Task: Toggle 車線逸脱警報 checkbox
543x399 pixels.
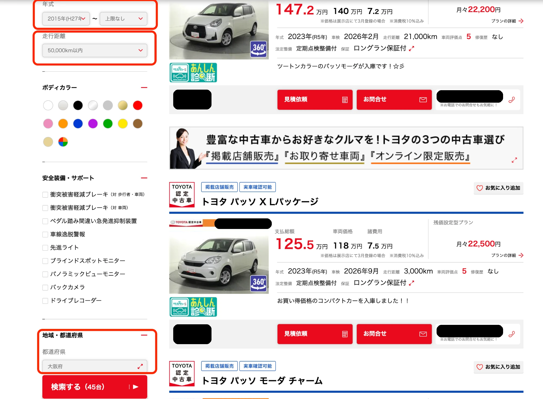Action: 45,234
